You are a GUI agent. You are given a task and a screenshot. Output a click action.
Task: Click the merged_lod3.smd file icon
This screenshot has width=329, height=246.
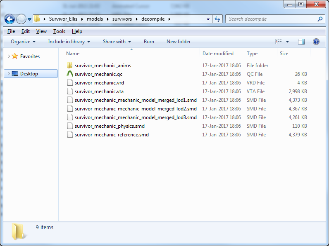point(70,117)
